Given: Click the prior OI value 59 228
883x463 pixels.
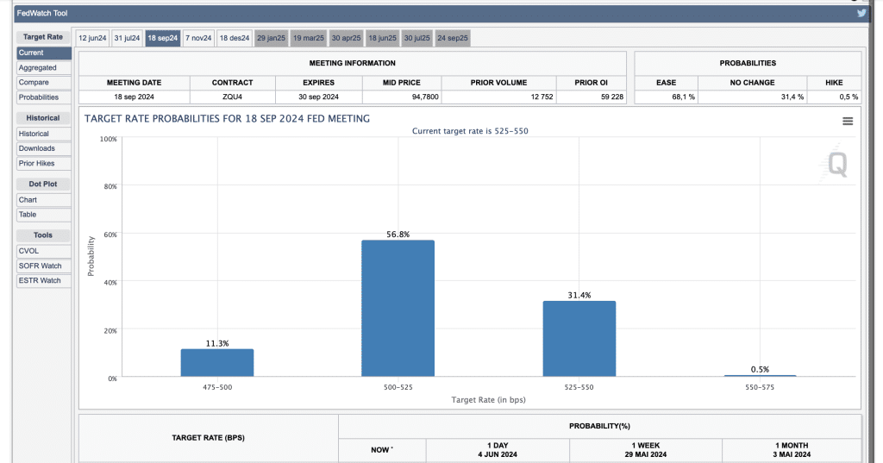Looking at the screenshot, I should [x=592, y=97].
